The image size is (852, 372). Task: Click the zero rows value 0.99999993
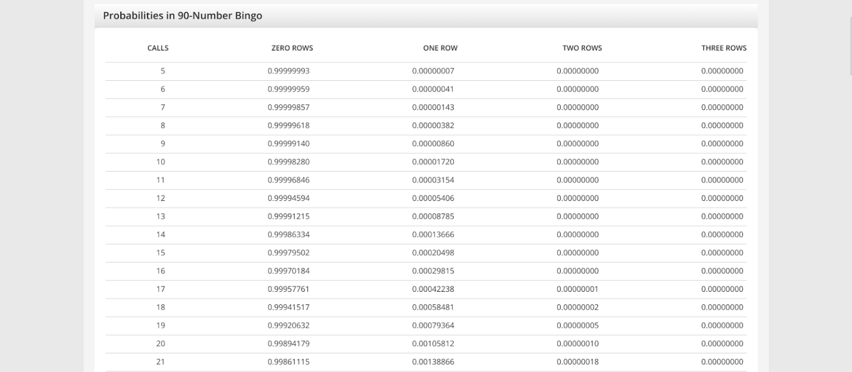(288, 71)
